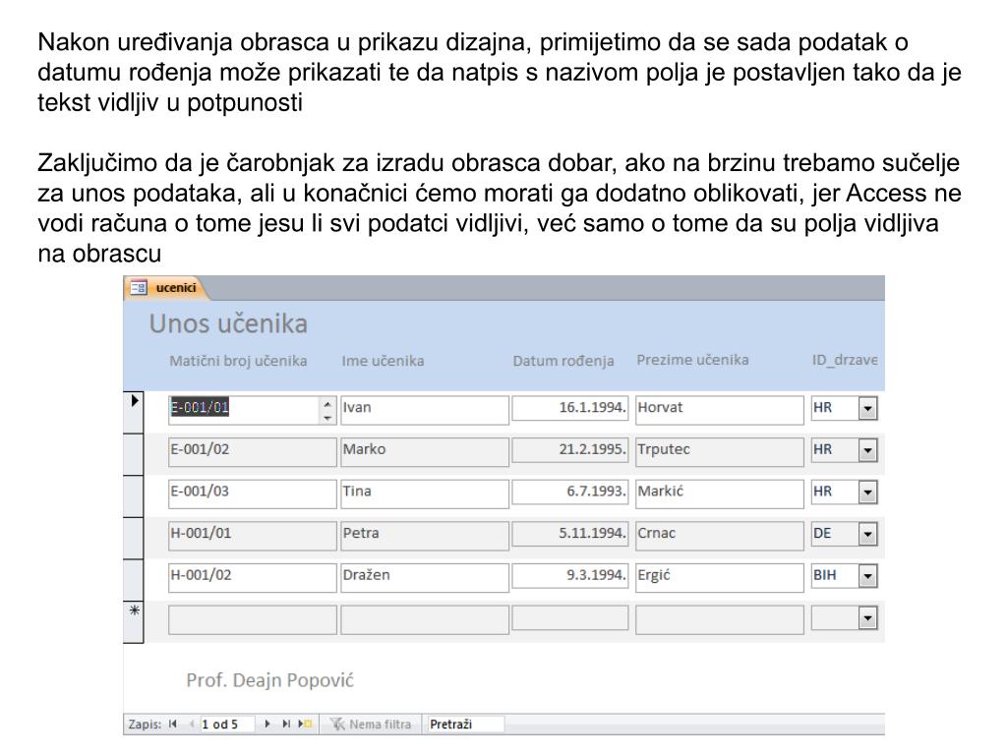Select record selector for Tina row
Image resolution: width=1007 pixels, height=755 pixels.
tap(134, 495)
